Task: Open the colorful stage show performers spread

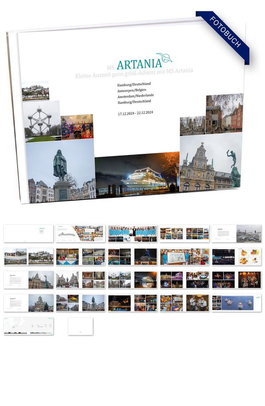Action: point(236,280)
